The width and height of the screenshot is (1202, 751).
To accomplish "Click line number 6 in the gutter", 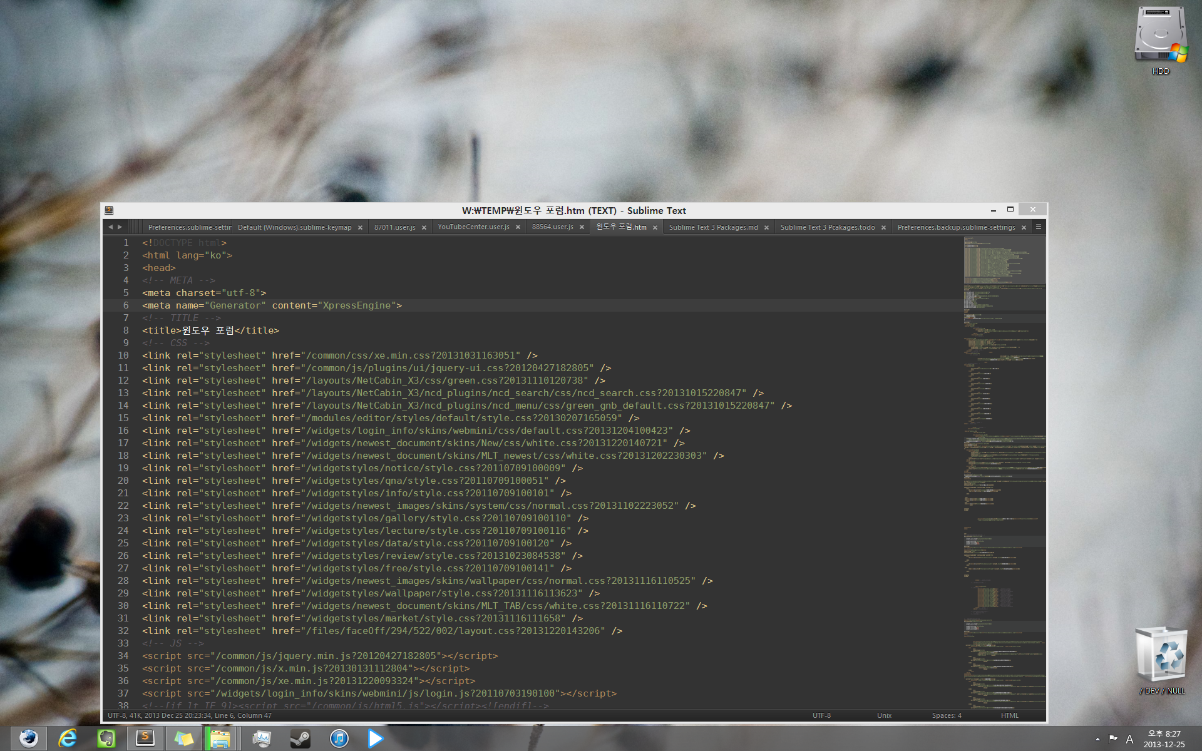I will tap(126, 305).
